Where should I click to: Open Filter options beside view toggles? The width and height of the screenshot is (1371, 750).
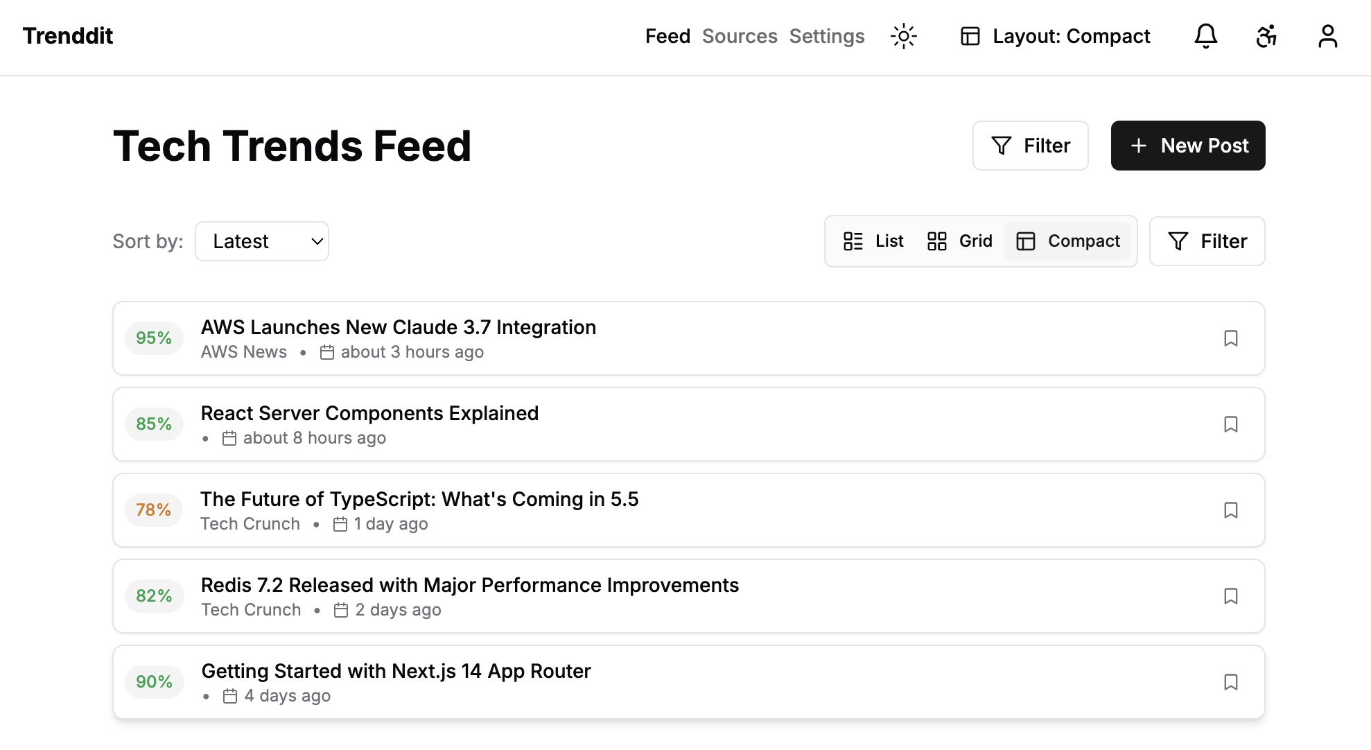tap(1207, 241)
